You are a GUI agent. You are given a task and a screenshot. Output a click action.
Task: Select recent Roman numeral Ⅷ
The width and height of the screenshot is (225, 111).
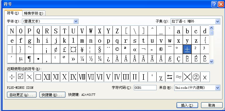[x=82, y=77]
